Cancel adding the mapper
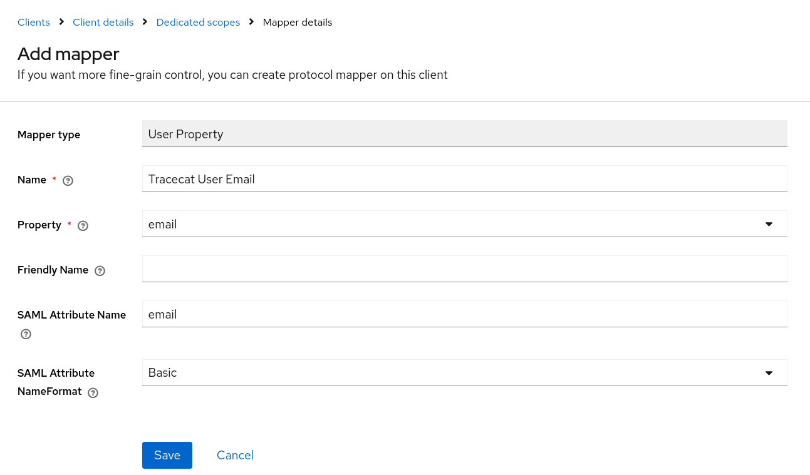 (235, 455)
